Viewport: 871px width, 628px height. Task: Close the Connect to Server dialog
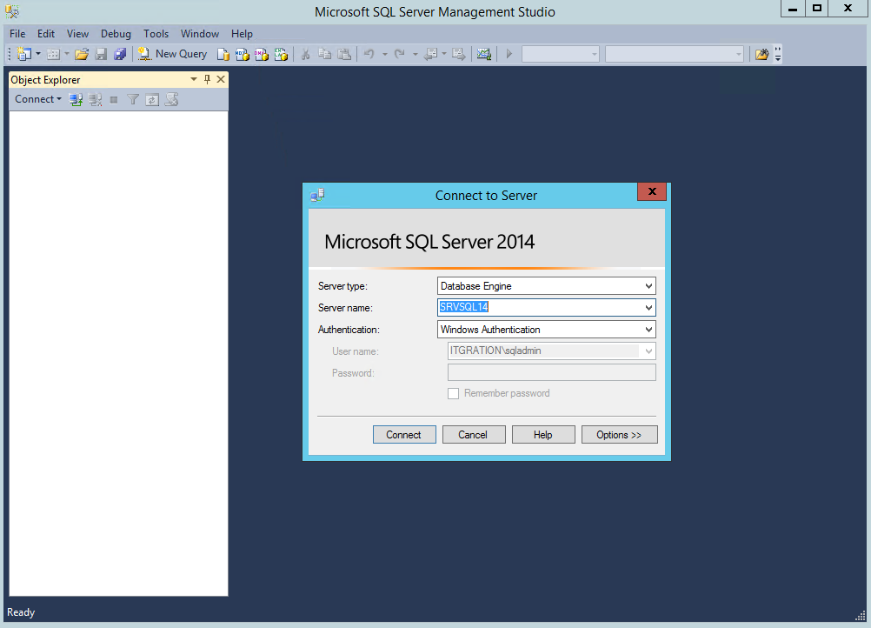[652, 191]
